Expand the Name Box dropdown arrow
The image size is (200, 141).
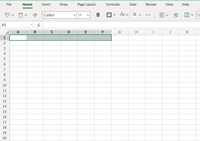(31, 25)
